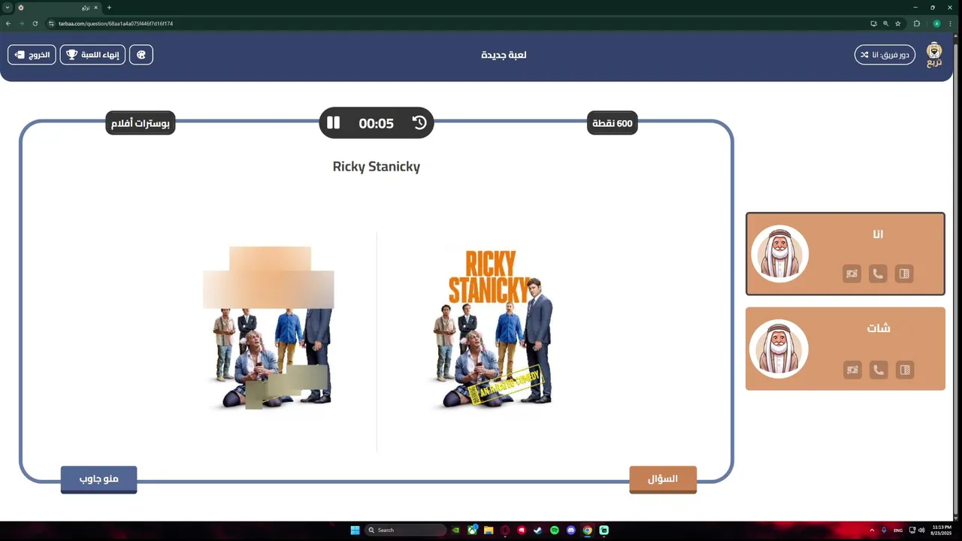
Task: Click the السؤال button
Action: click(663, 479)
